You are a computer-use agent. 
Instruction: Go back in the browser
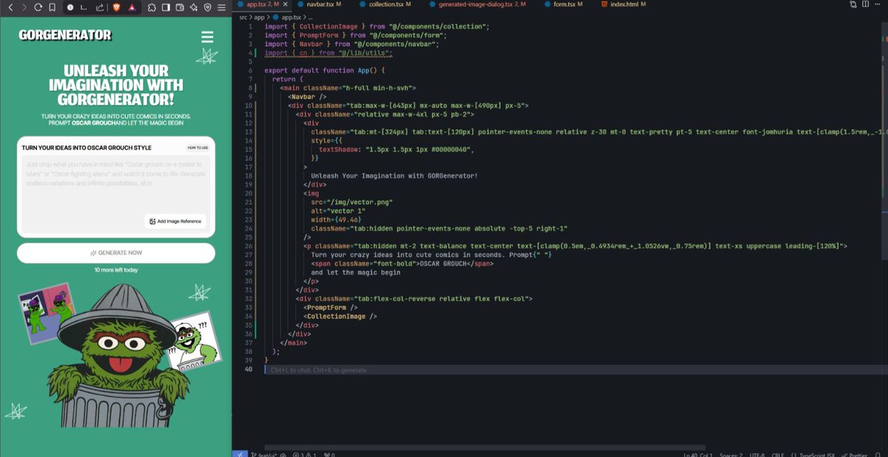pos(10,7)
